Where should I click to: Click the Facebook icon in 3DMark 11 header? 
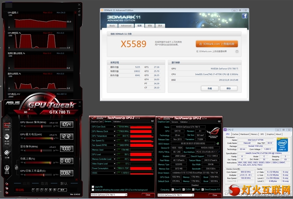point(245,16)
